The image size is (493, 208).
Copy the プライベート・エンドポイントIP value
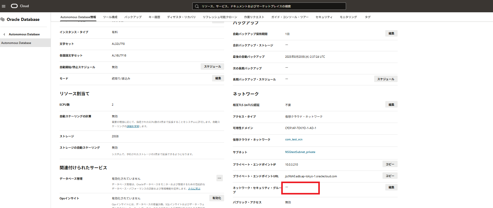coord(390,164)
